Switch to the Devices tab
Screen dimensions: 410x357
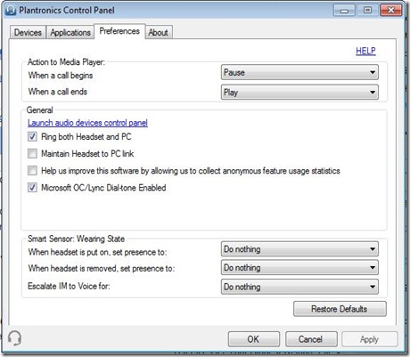pos(28,32)
